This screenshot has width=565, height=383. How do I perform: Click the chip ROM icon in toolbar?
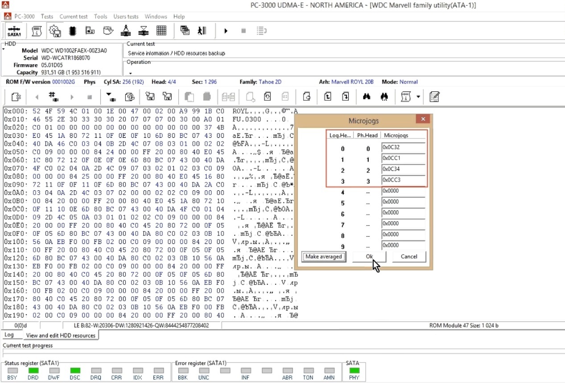[73, 31]
